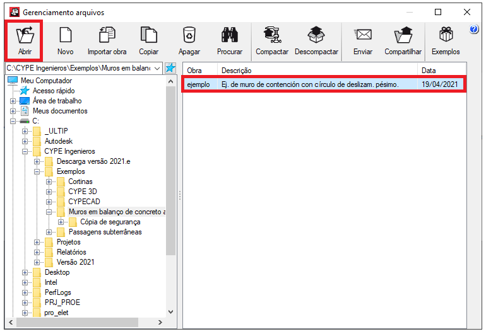Delete the project using Apagar icon

click(x=189, y=39)
